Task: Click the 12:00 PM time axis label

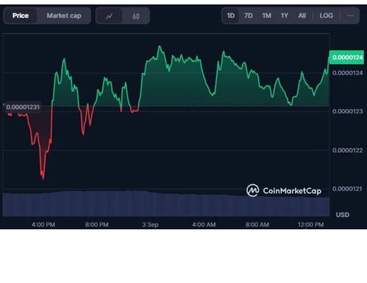Action: coord(311,225)
